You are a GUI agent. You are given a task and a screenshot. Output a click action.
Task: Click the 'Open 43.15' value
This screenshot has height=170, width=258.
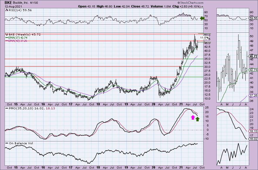click(87, 6)
